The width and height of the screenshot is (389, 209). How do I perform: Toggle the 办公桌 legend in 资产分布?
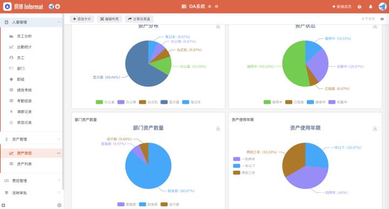[105, 102]
